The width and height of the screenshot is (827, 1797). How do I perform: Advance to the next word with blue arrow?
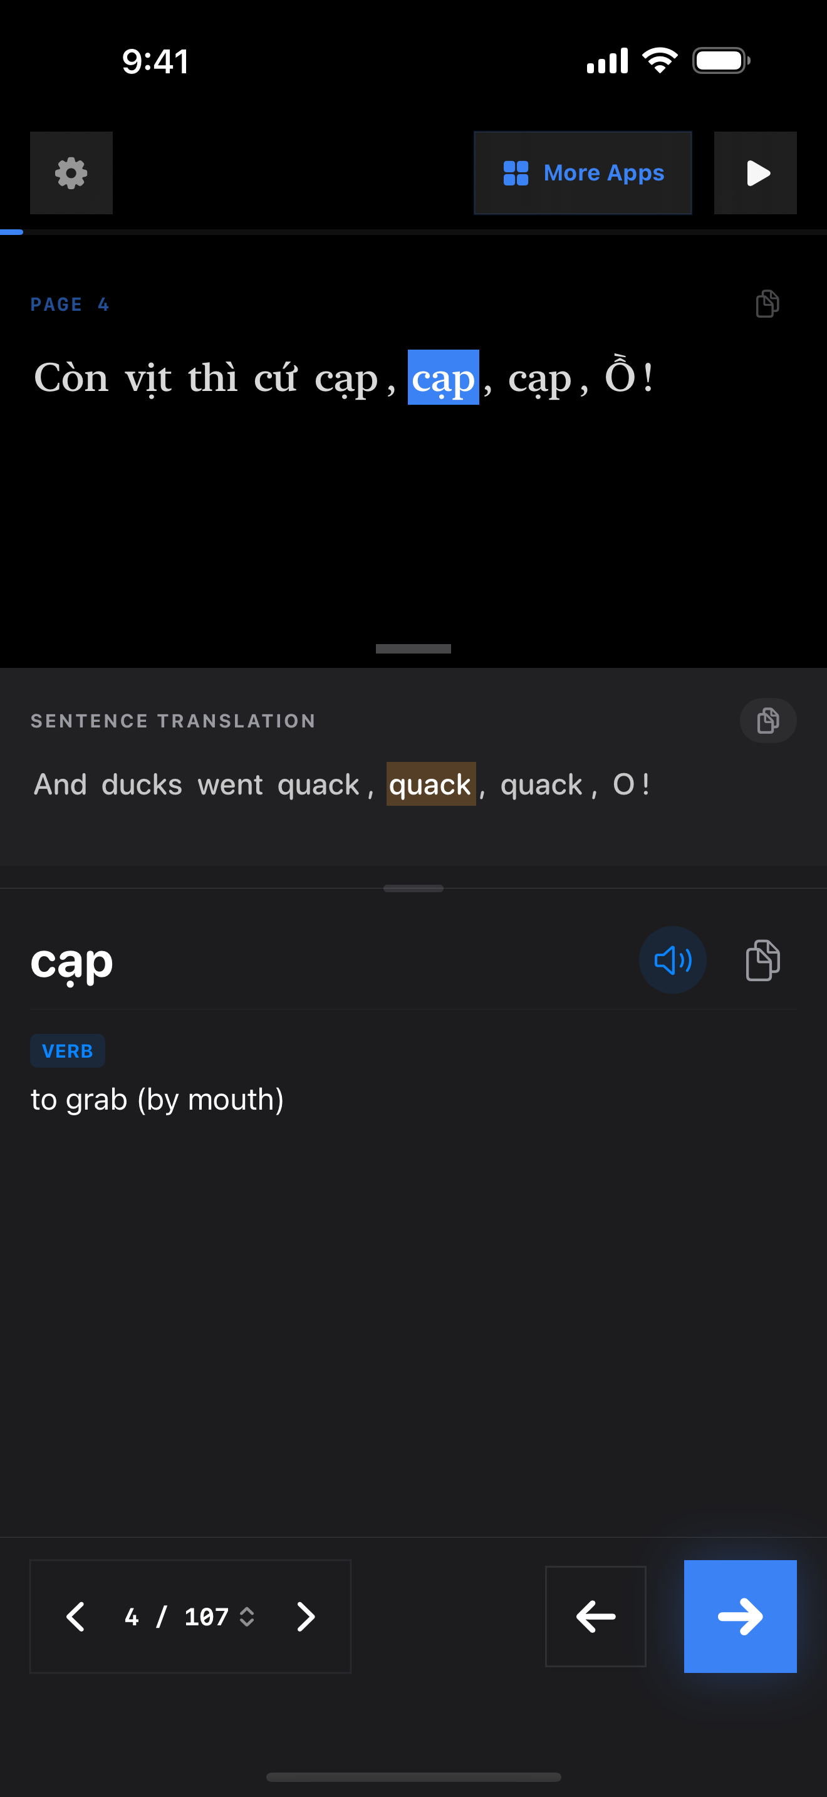(x=740, y=1617)
